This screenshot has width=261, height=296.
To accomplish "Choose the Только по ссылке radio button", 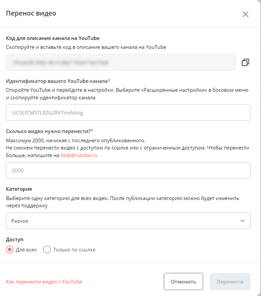I will (x=47, y=250).
